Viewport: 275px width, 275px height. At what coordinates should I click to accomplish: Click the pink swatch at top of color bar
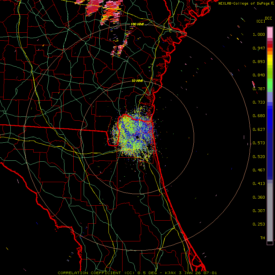[270, 33]
